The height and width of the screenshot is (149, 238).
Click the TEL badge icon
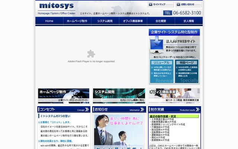click(x=168, y=13)
